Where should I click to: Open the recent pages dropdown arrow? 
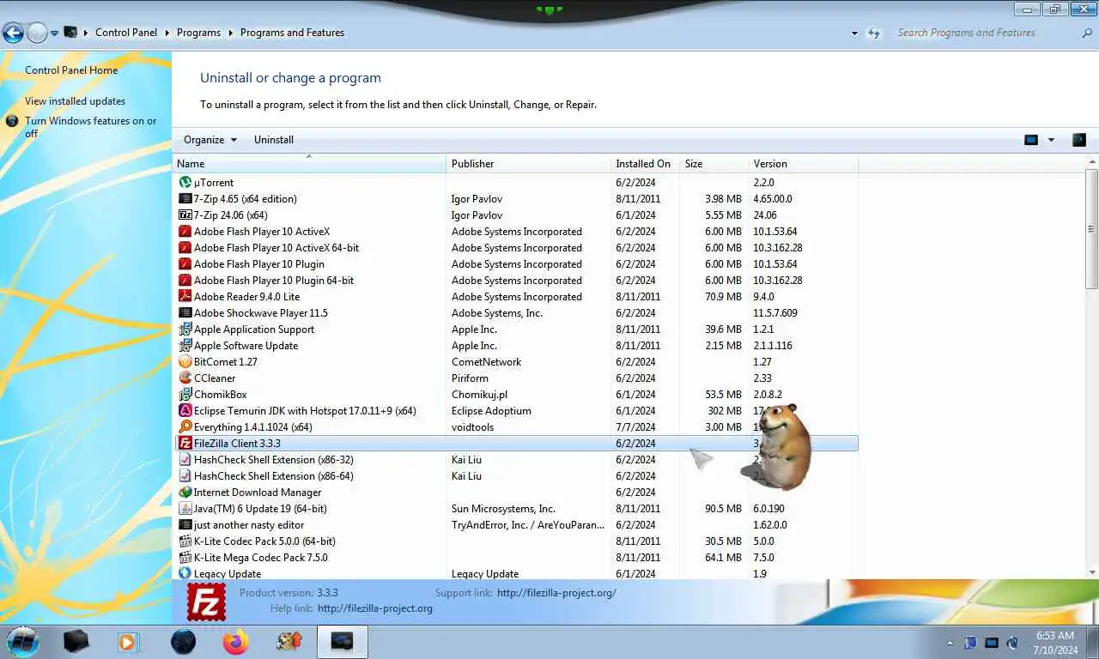click(54, 33)
